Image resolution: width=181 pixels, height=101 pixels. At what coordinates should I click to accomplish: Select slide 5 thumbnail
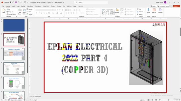coord(14,83)
